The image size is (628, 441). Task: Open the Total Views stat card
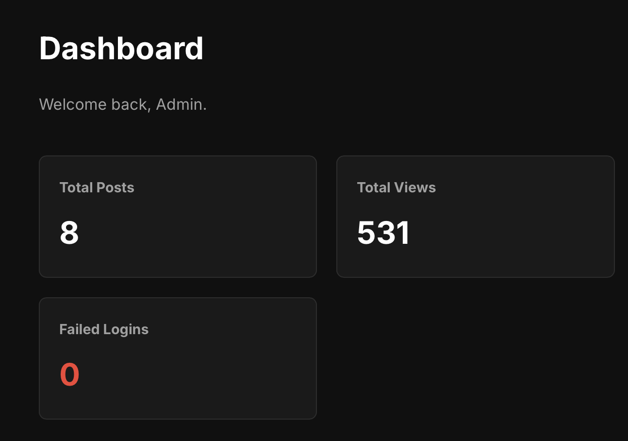(476, 217)
